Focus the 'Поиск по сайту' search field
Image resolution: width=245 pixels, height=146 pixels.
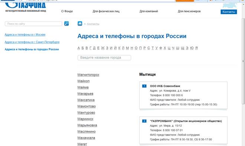(33, 24)
